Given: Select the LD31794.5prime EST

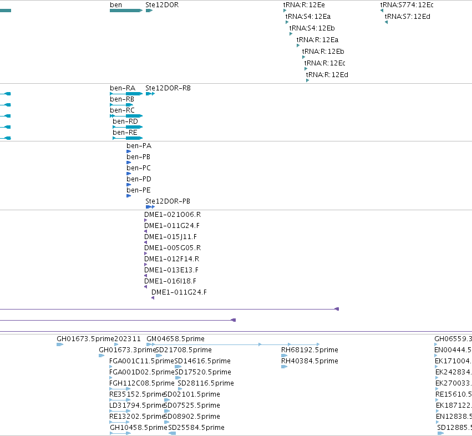Looking at the screenshot, I should pos(120,411).
